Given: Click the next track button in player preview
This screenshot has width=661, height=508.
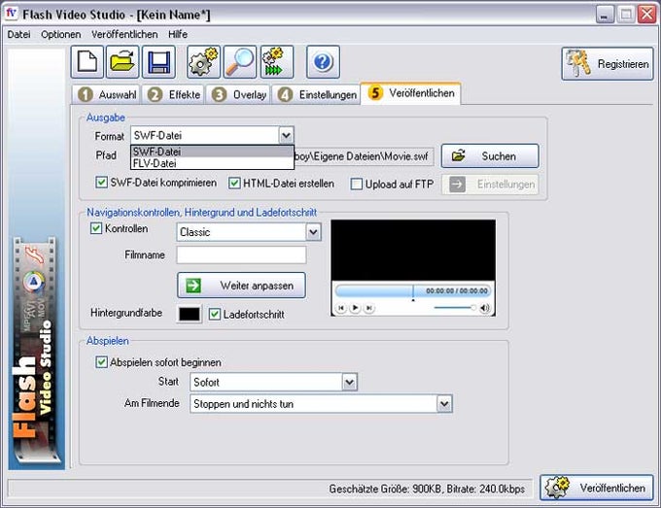Looking at the screenshot, I should (368, 308).
